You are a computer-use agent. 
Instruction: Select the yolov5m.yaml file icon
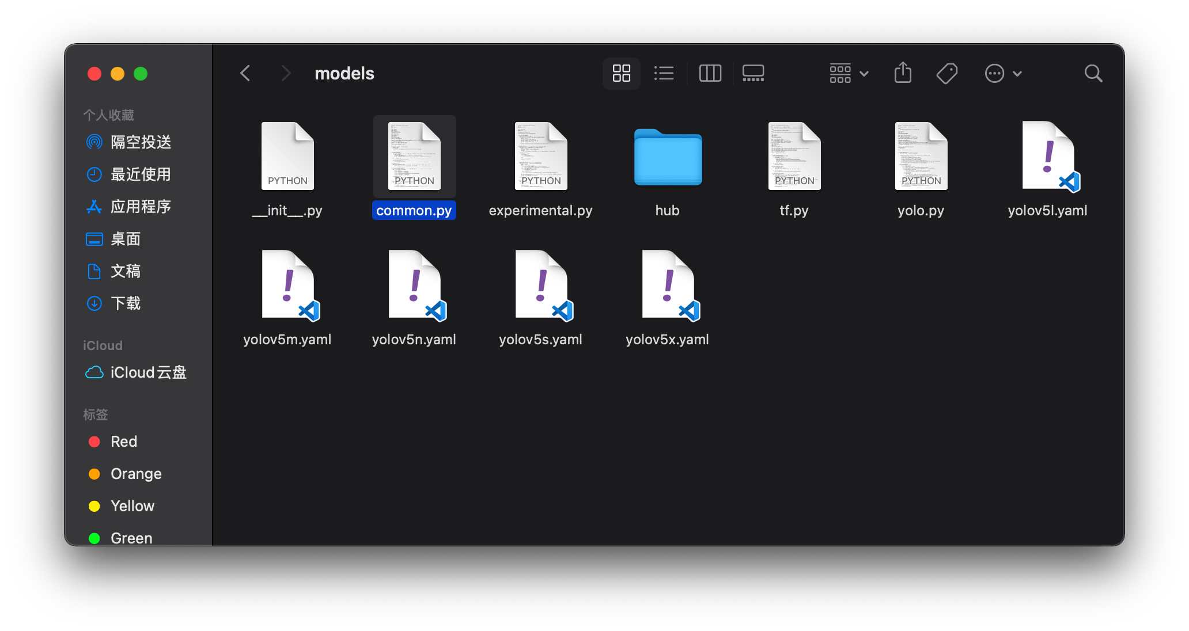(x=290, y=286)
